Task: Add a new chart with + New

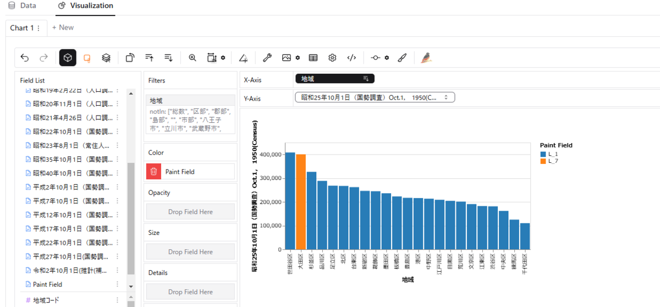Action: [63, 28]
